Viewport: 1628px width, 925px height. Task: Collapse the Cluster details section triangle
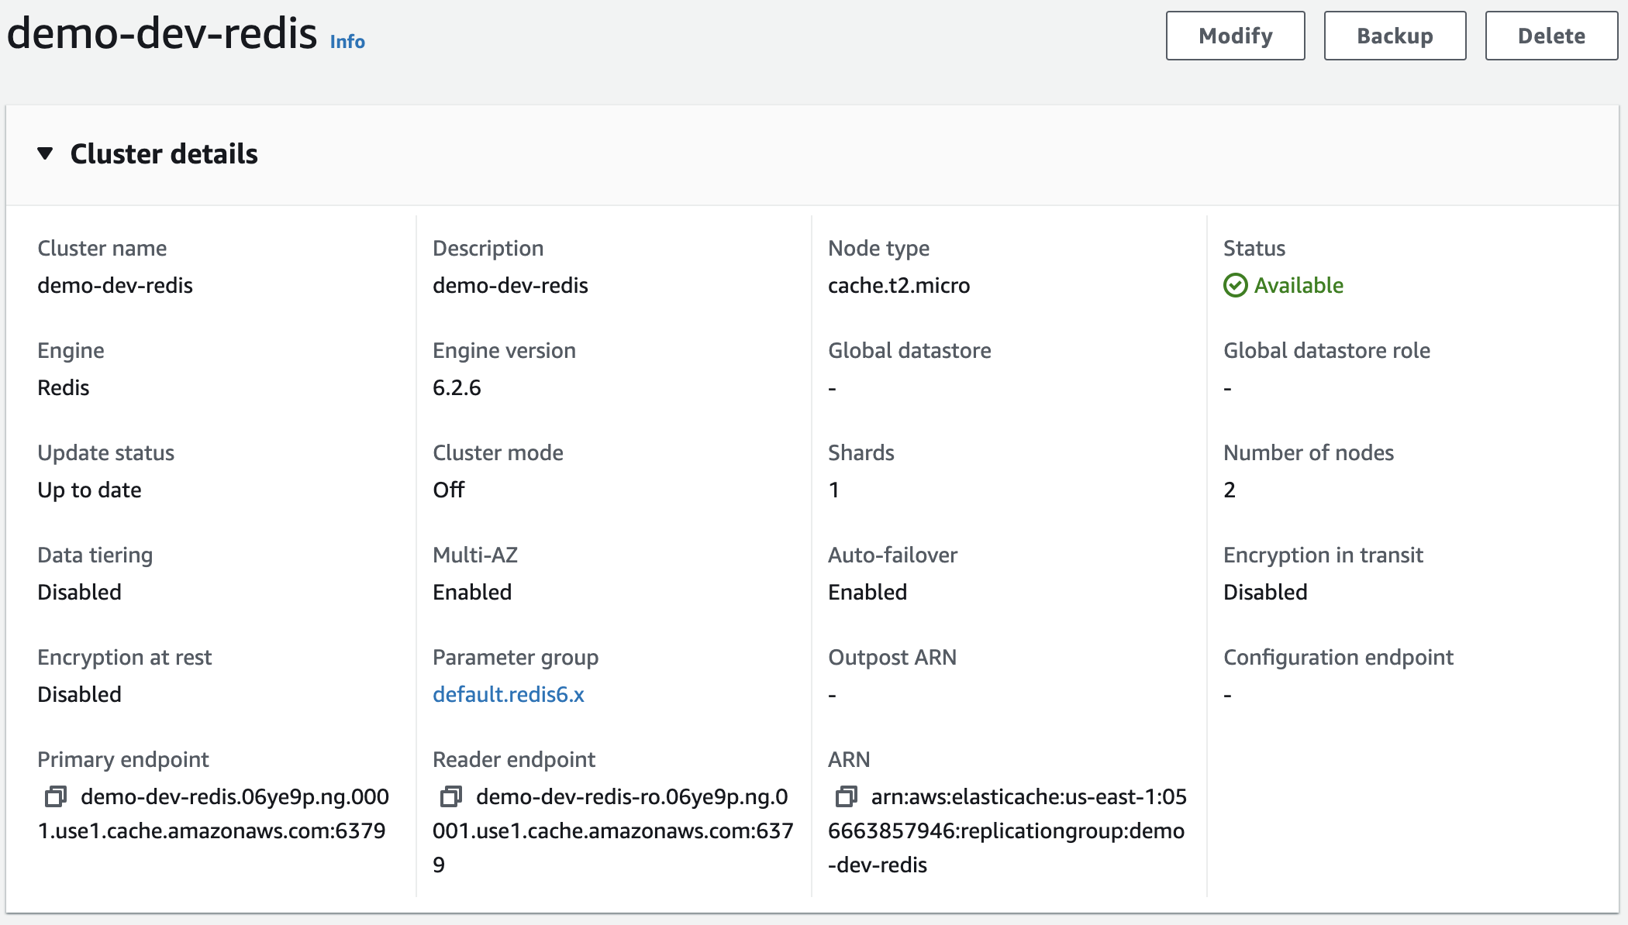[45, 153]
